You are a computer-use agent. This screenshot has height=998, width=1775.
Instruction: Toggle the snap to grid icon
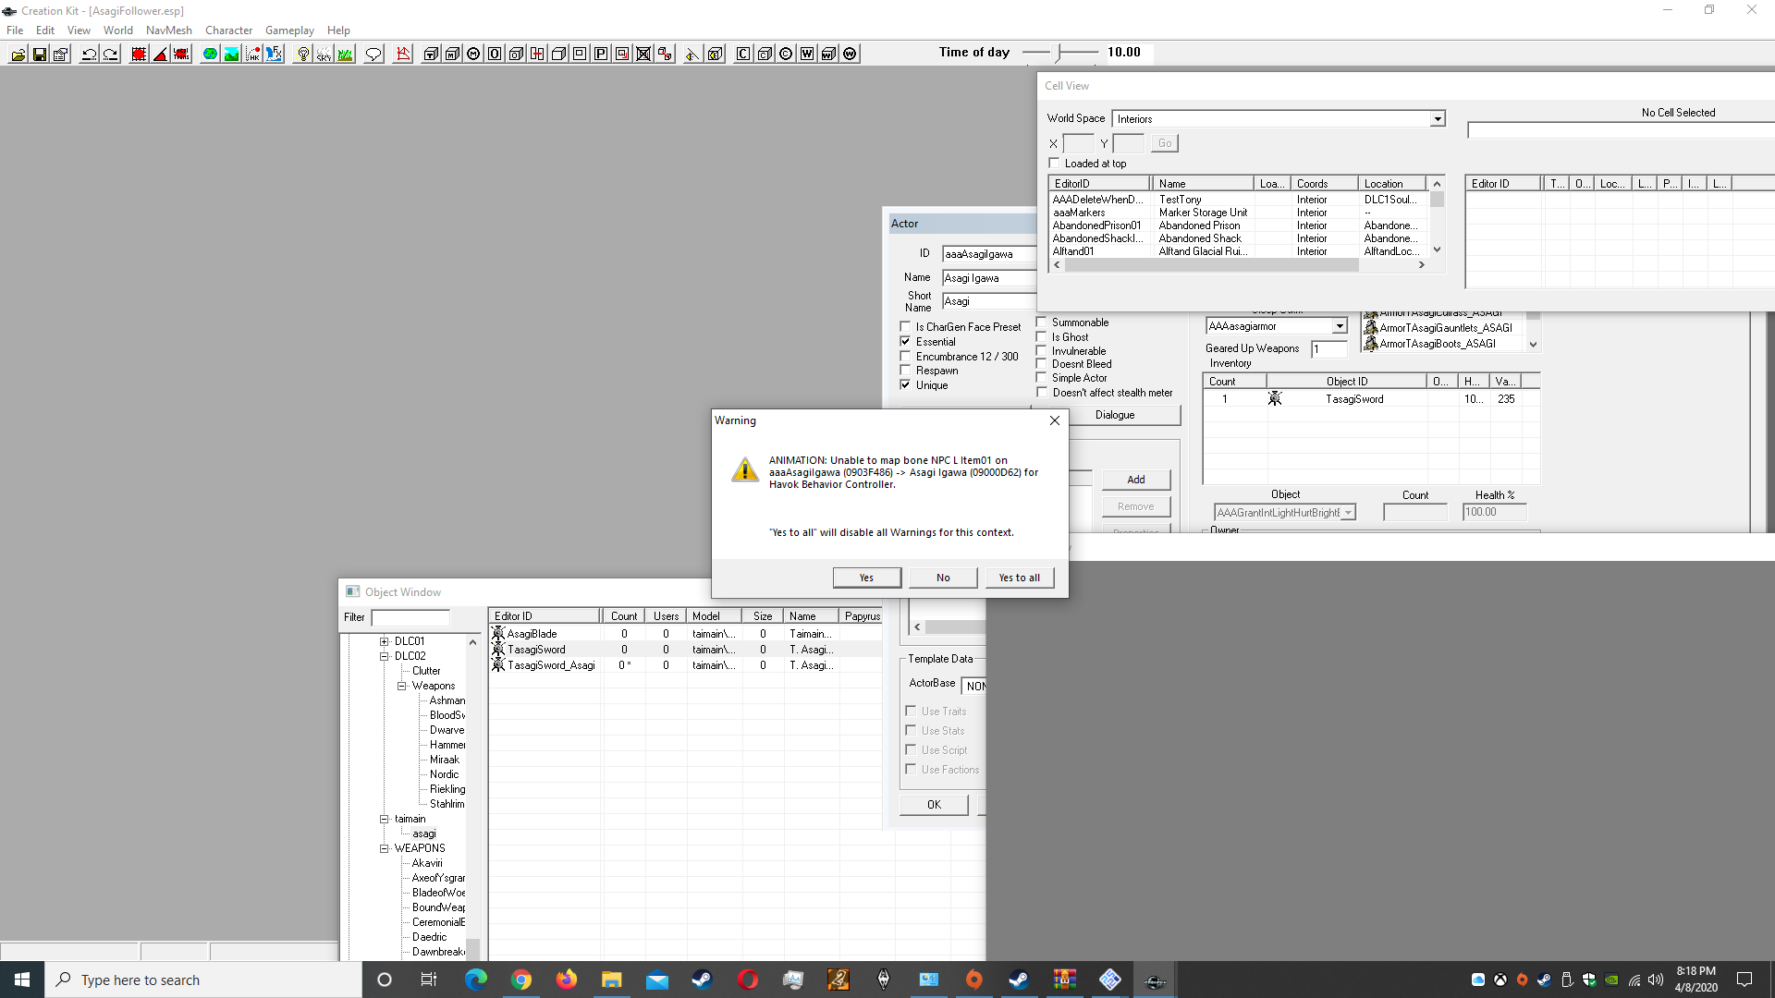pyautogui.click(x=139, y=54)
